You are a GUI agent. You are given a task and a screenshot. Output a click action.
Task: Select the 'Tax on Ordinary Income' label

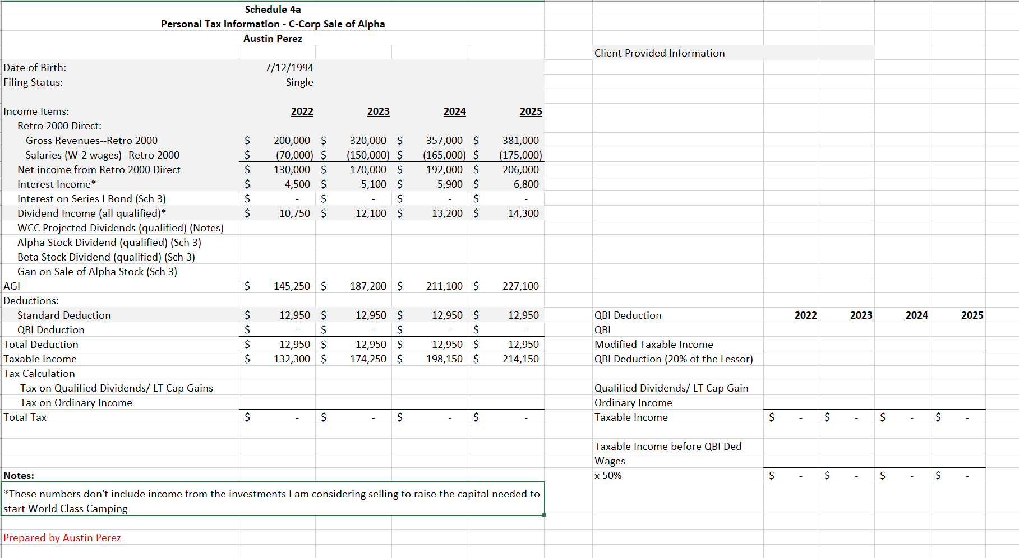[76, 402]
